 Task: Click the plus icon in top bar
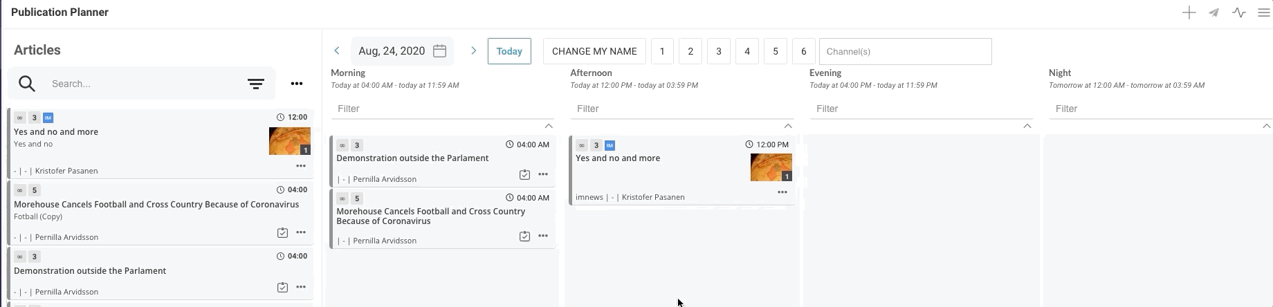[x=1189, y=12]
